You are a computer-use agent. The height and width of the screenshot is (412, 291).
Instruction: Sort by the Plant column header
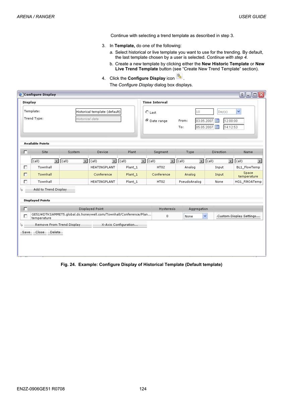[x=132, y=152]
